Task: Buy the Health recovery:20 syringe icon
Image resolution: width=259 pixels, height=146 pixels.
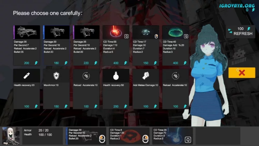Action: [27, 76]
